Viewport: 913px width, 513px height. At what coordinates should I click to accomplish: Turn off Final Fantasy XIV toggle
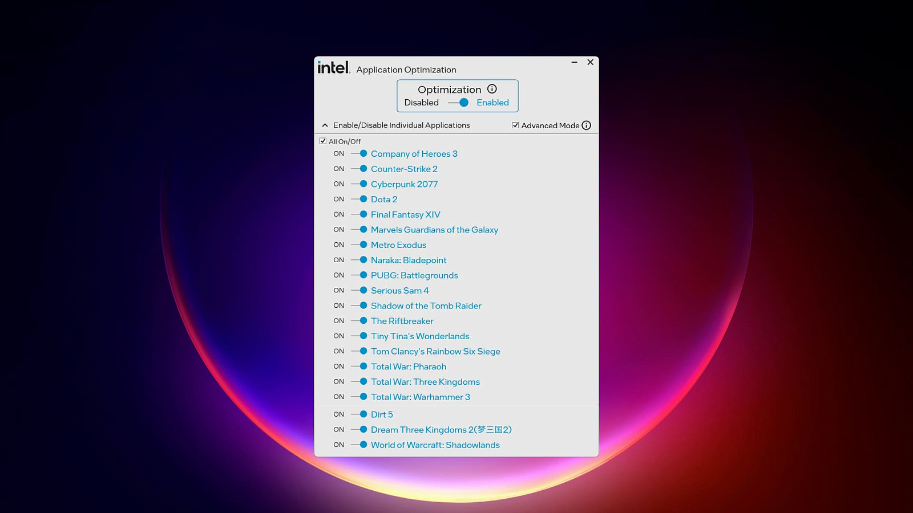359,214
